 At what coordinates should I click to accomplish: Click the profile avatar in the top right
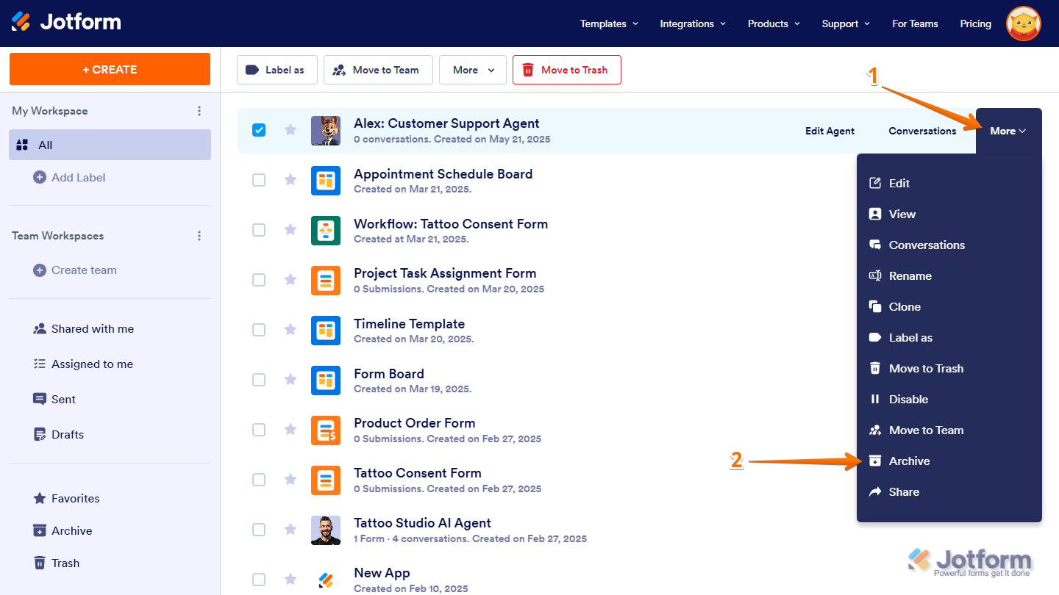pyautogui.click(x=1024, y=23)
